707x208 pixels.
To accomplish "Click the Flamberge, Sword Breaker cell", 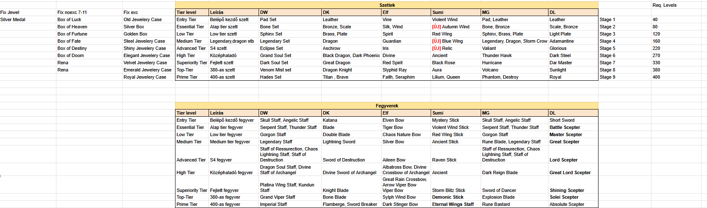I will pos(350,204).
